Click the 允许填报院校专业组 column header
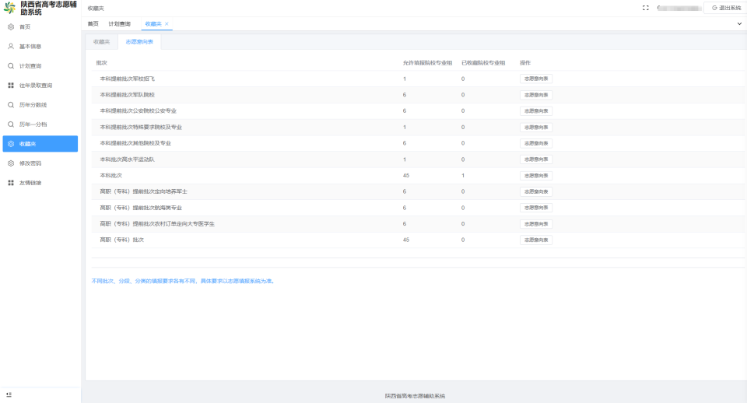The height and width of the screenshot is (403, 747). [427, 63]
